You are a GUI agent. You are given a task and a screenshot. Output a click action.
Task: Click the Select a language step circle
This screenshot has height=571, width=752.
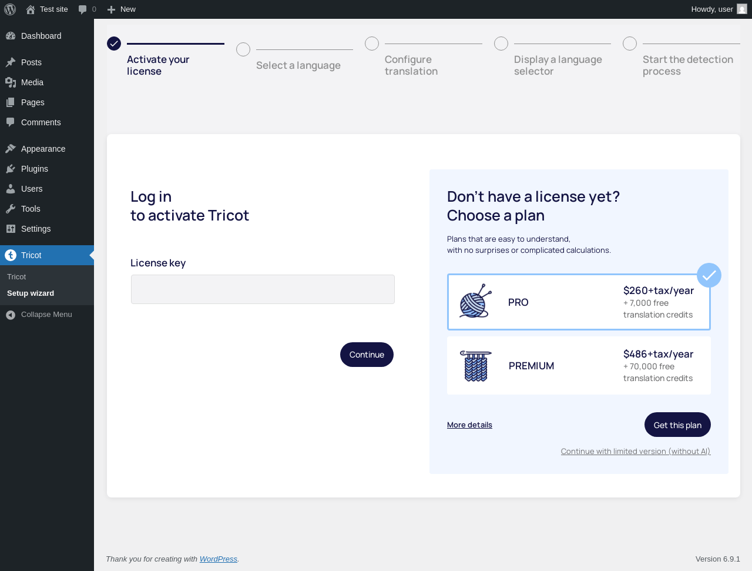tap(243, 49)
